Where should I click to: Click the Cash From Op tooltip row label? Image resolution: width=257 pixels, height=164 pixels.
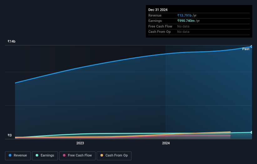coord(159,32)
